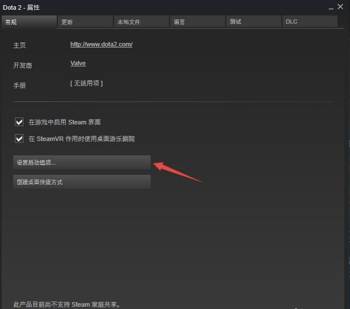This screenshot has height=309, width=350.
Task: Open the 更新 tab
Action: pos(85,22)
